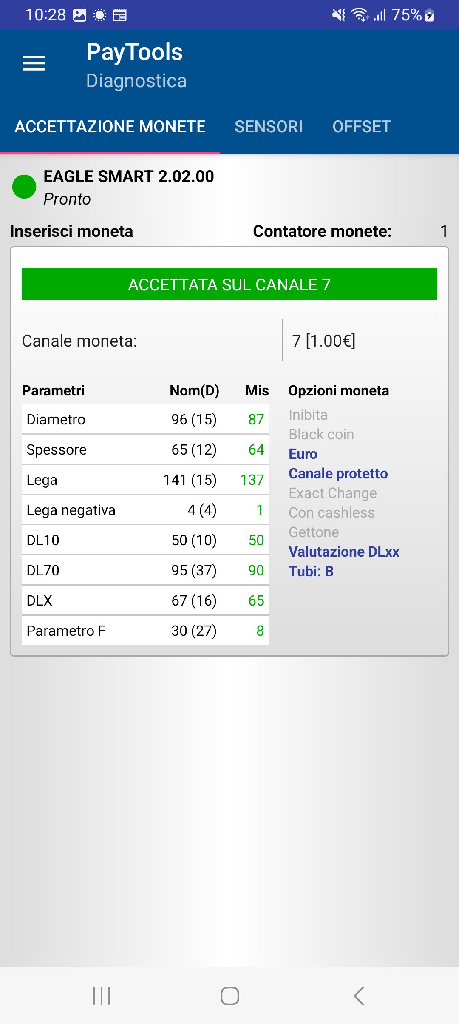The height and width of the screenshot is (1024, 459).
Task: Tap the Tubi: B option
Action: [x=311, y=571]
